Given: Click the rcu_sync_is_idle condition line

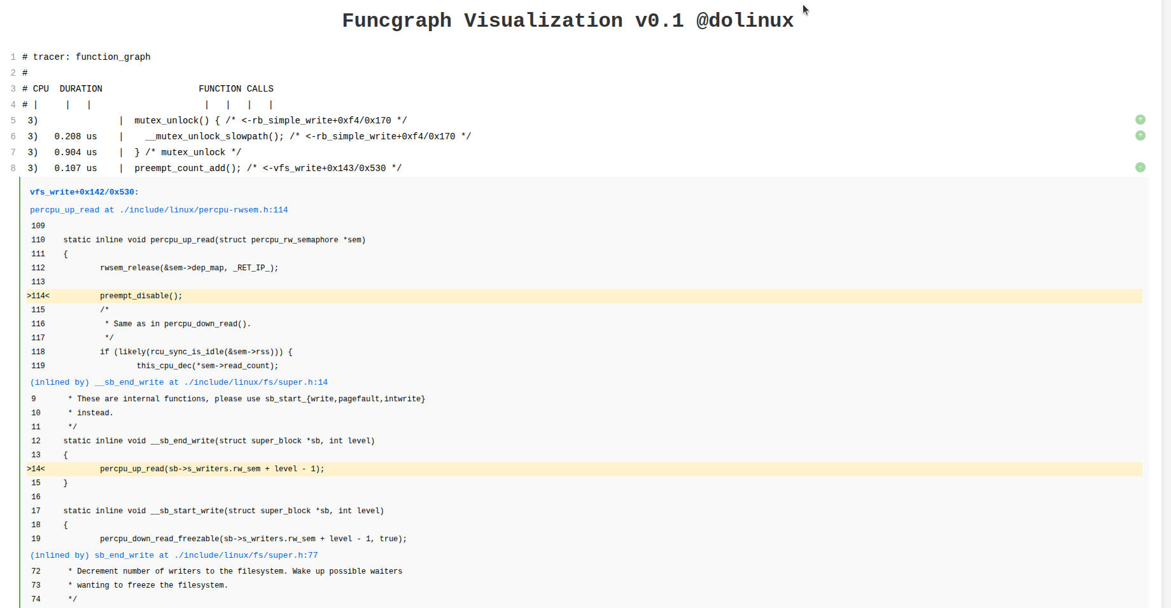Looking at the screenshot, I should pos(196,352).
